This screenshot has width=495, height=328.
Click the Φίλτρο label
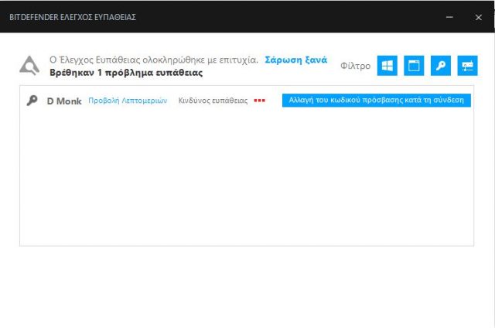click(x=355, y=66)
